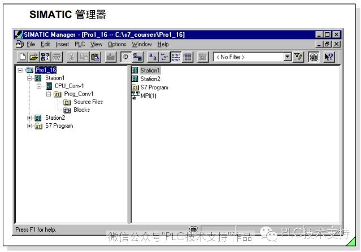
Task: Open the Help menu
Action: point(163,44)
